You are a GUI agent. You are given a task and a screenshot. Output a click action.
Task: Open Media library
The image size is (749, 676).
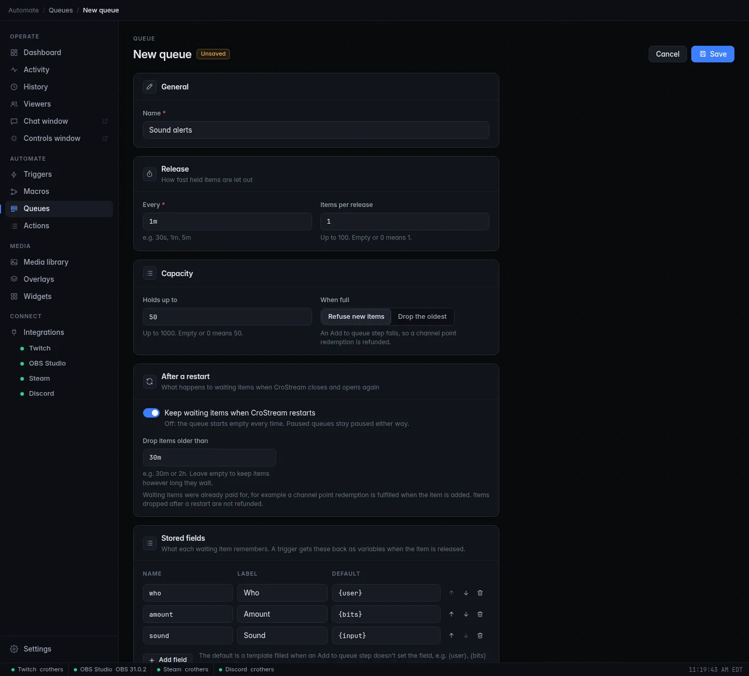coord(59,262)
